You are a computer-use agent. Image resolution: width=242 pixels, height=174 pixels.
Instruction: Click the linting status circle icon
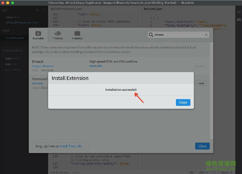coord(214,172)
